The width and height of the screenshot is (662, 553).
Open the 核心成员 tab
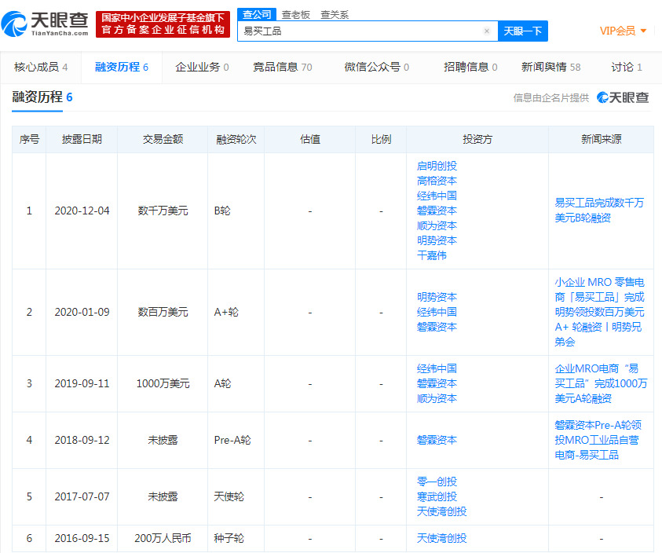(41, 68)
